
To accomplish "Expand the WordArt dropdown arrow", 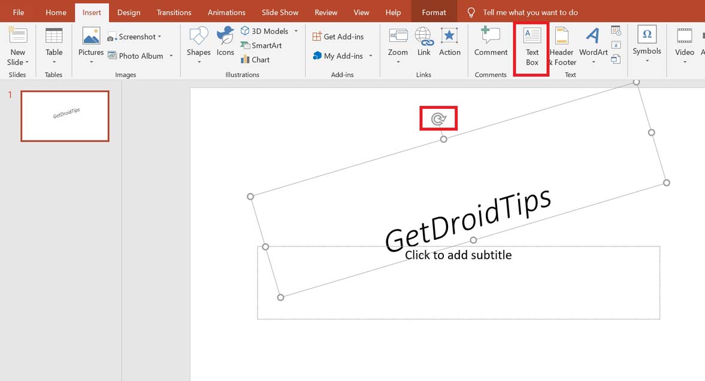I will pos(594,62).
